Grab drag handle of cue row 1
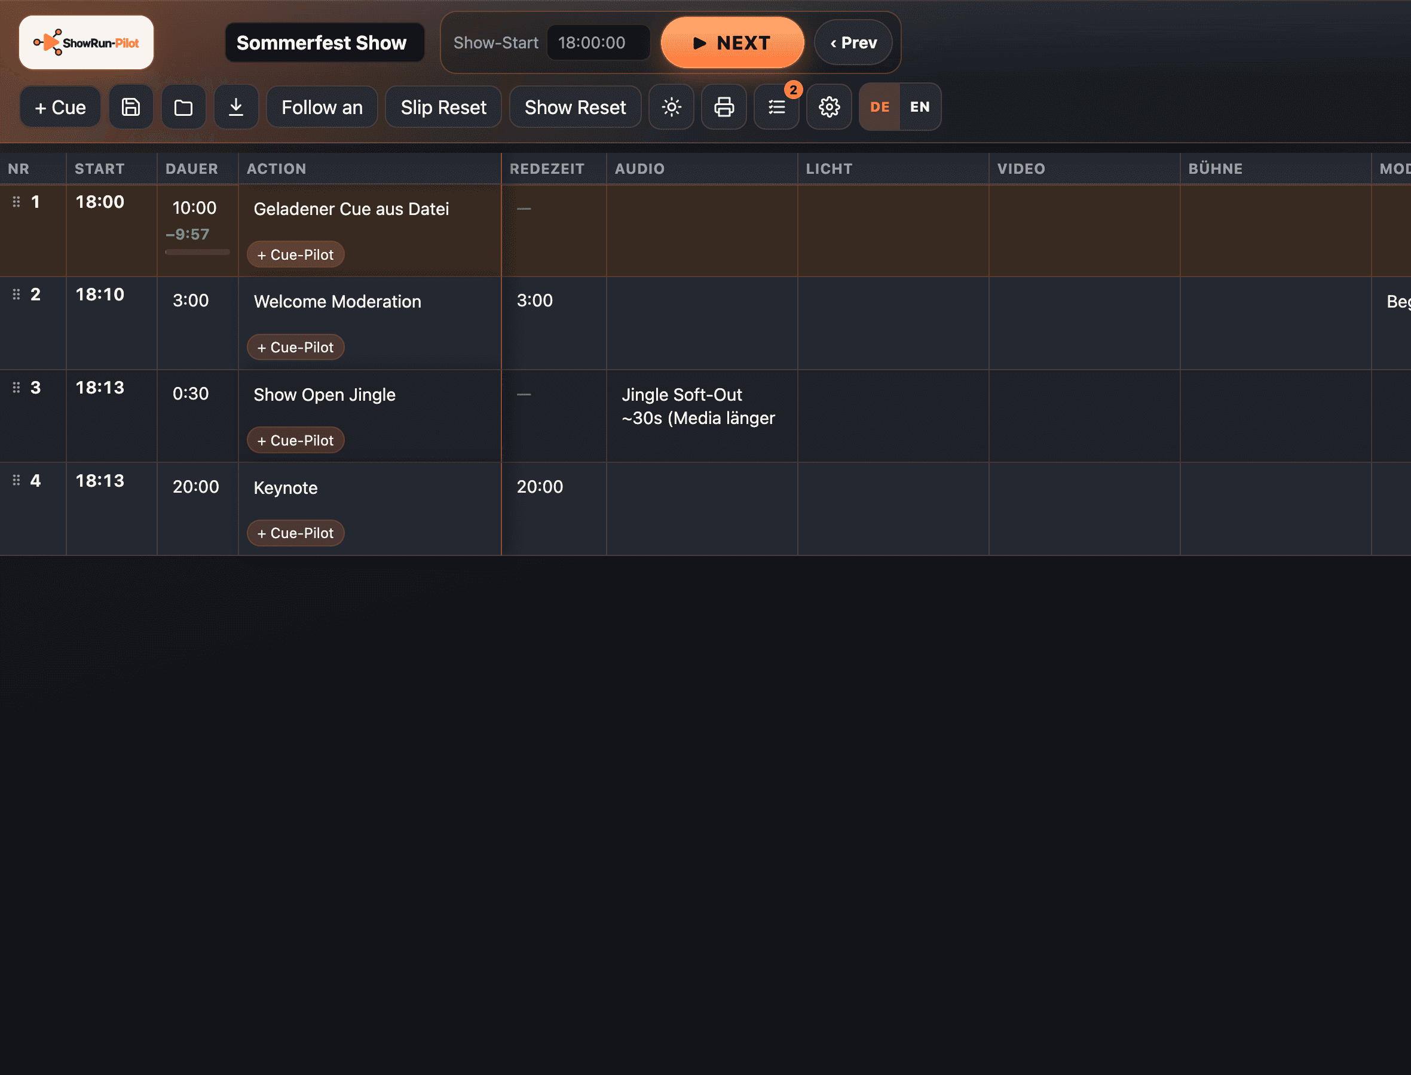 click(17, 202)
